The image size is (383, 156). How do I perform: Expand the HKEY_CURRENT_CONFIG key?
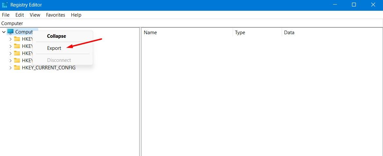[10, 68]
